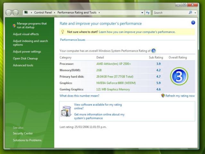Expand the search options dropdown arrow
The height and width of the screenshot is (154, 205).
[195, 13]
